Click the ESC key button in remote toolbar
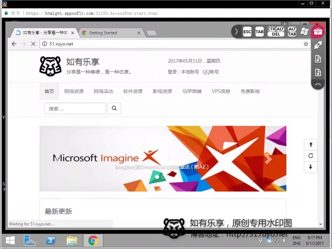The image size is (332, 249). pos(247,32)
